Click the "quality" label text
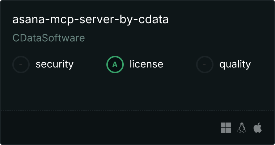This screenshot has height=145, width=275. [x=235, y=65]
